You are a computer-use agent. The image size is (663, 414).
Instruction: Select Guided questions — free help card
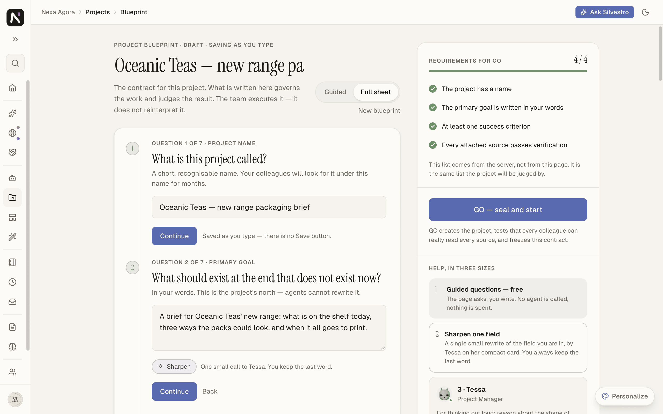click(x=508, y=298)
